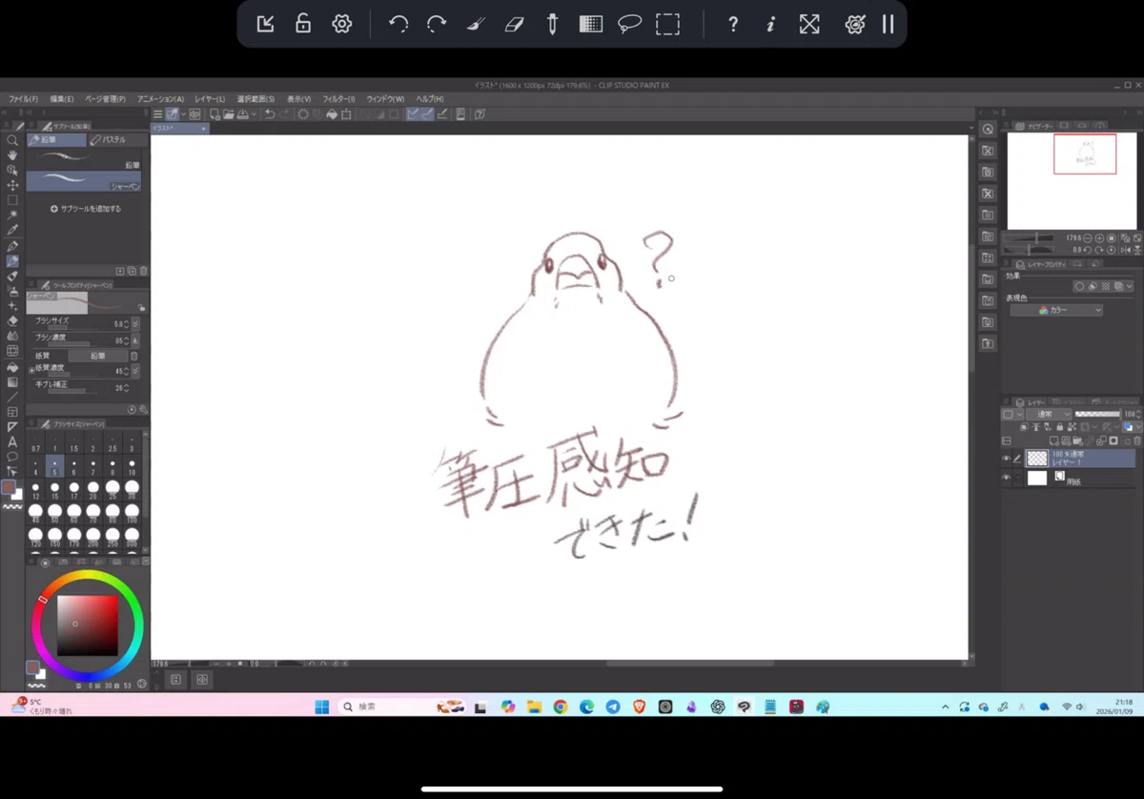Click the 紙質 鉛筆 texture button
Image resolution: width=1144 pixels, height=799 pixels.
(97, 356)
